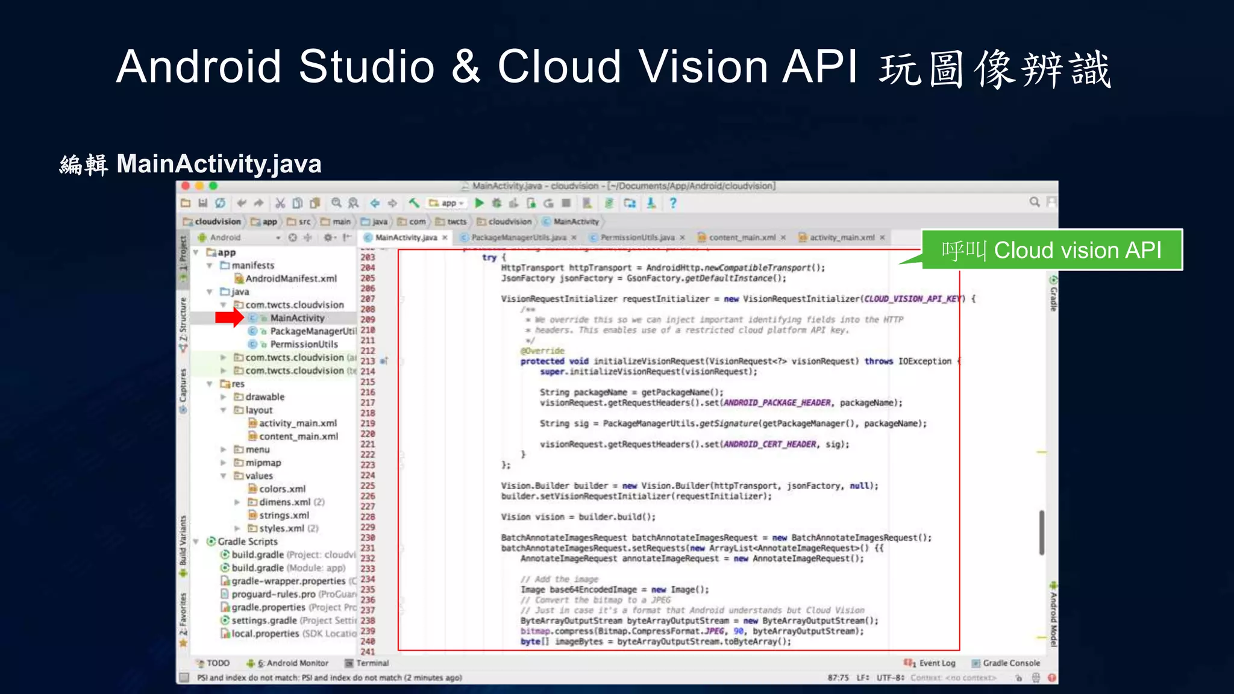Click the Sync Project with Gradle icon
Screen dimensions: 1234x694
click(x=609, y=203)
